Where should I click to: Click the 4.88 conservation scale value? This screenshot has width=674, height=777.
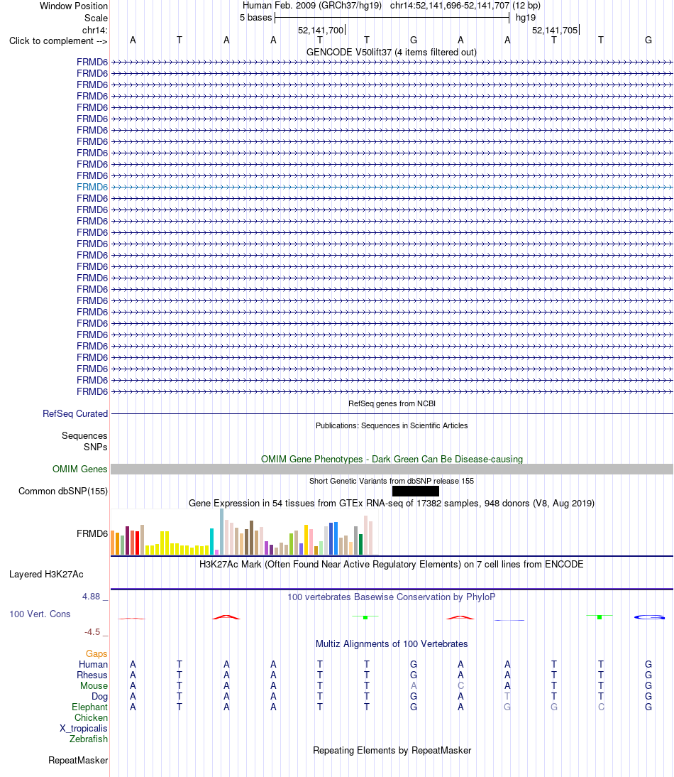pyautogui.click(x=91, y=597)
